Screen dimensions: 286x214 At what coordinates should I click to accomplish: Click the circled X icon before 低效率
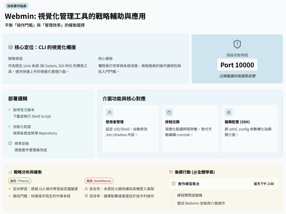tap(86, 196)
